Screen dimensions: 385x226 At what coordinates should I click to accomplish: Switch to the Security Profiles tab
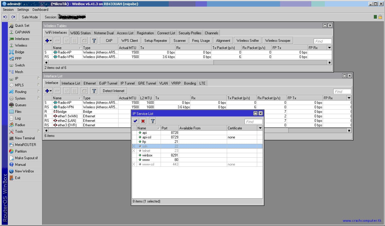190,33
